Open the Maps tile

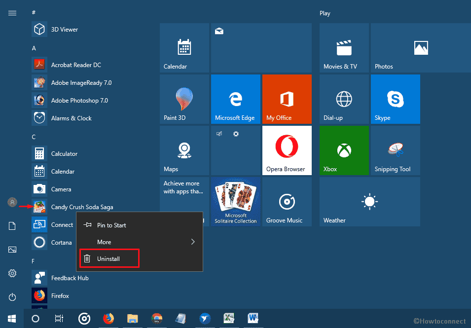point(184,150)
